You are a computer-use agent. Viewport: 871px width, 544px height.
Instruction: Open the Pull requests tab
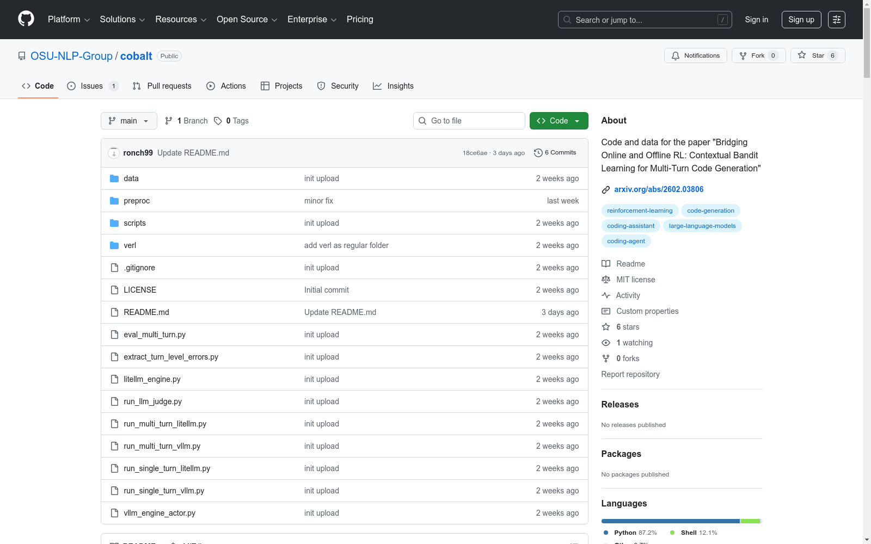(x=162, y=86)
